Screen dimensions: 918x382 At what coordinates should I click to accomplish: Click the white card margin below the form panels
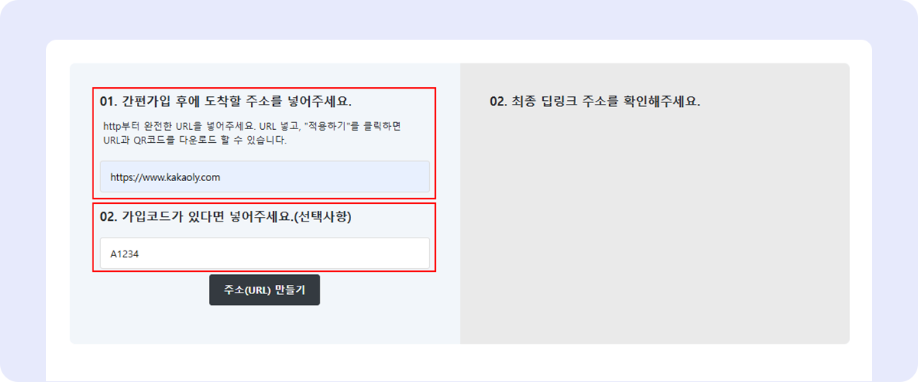tap(459, 363)
